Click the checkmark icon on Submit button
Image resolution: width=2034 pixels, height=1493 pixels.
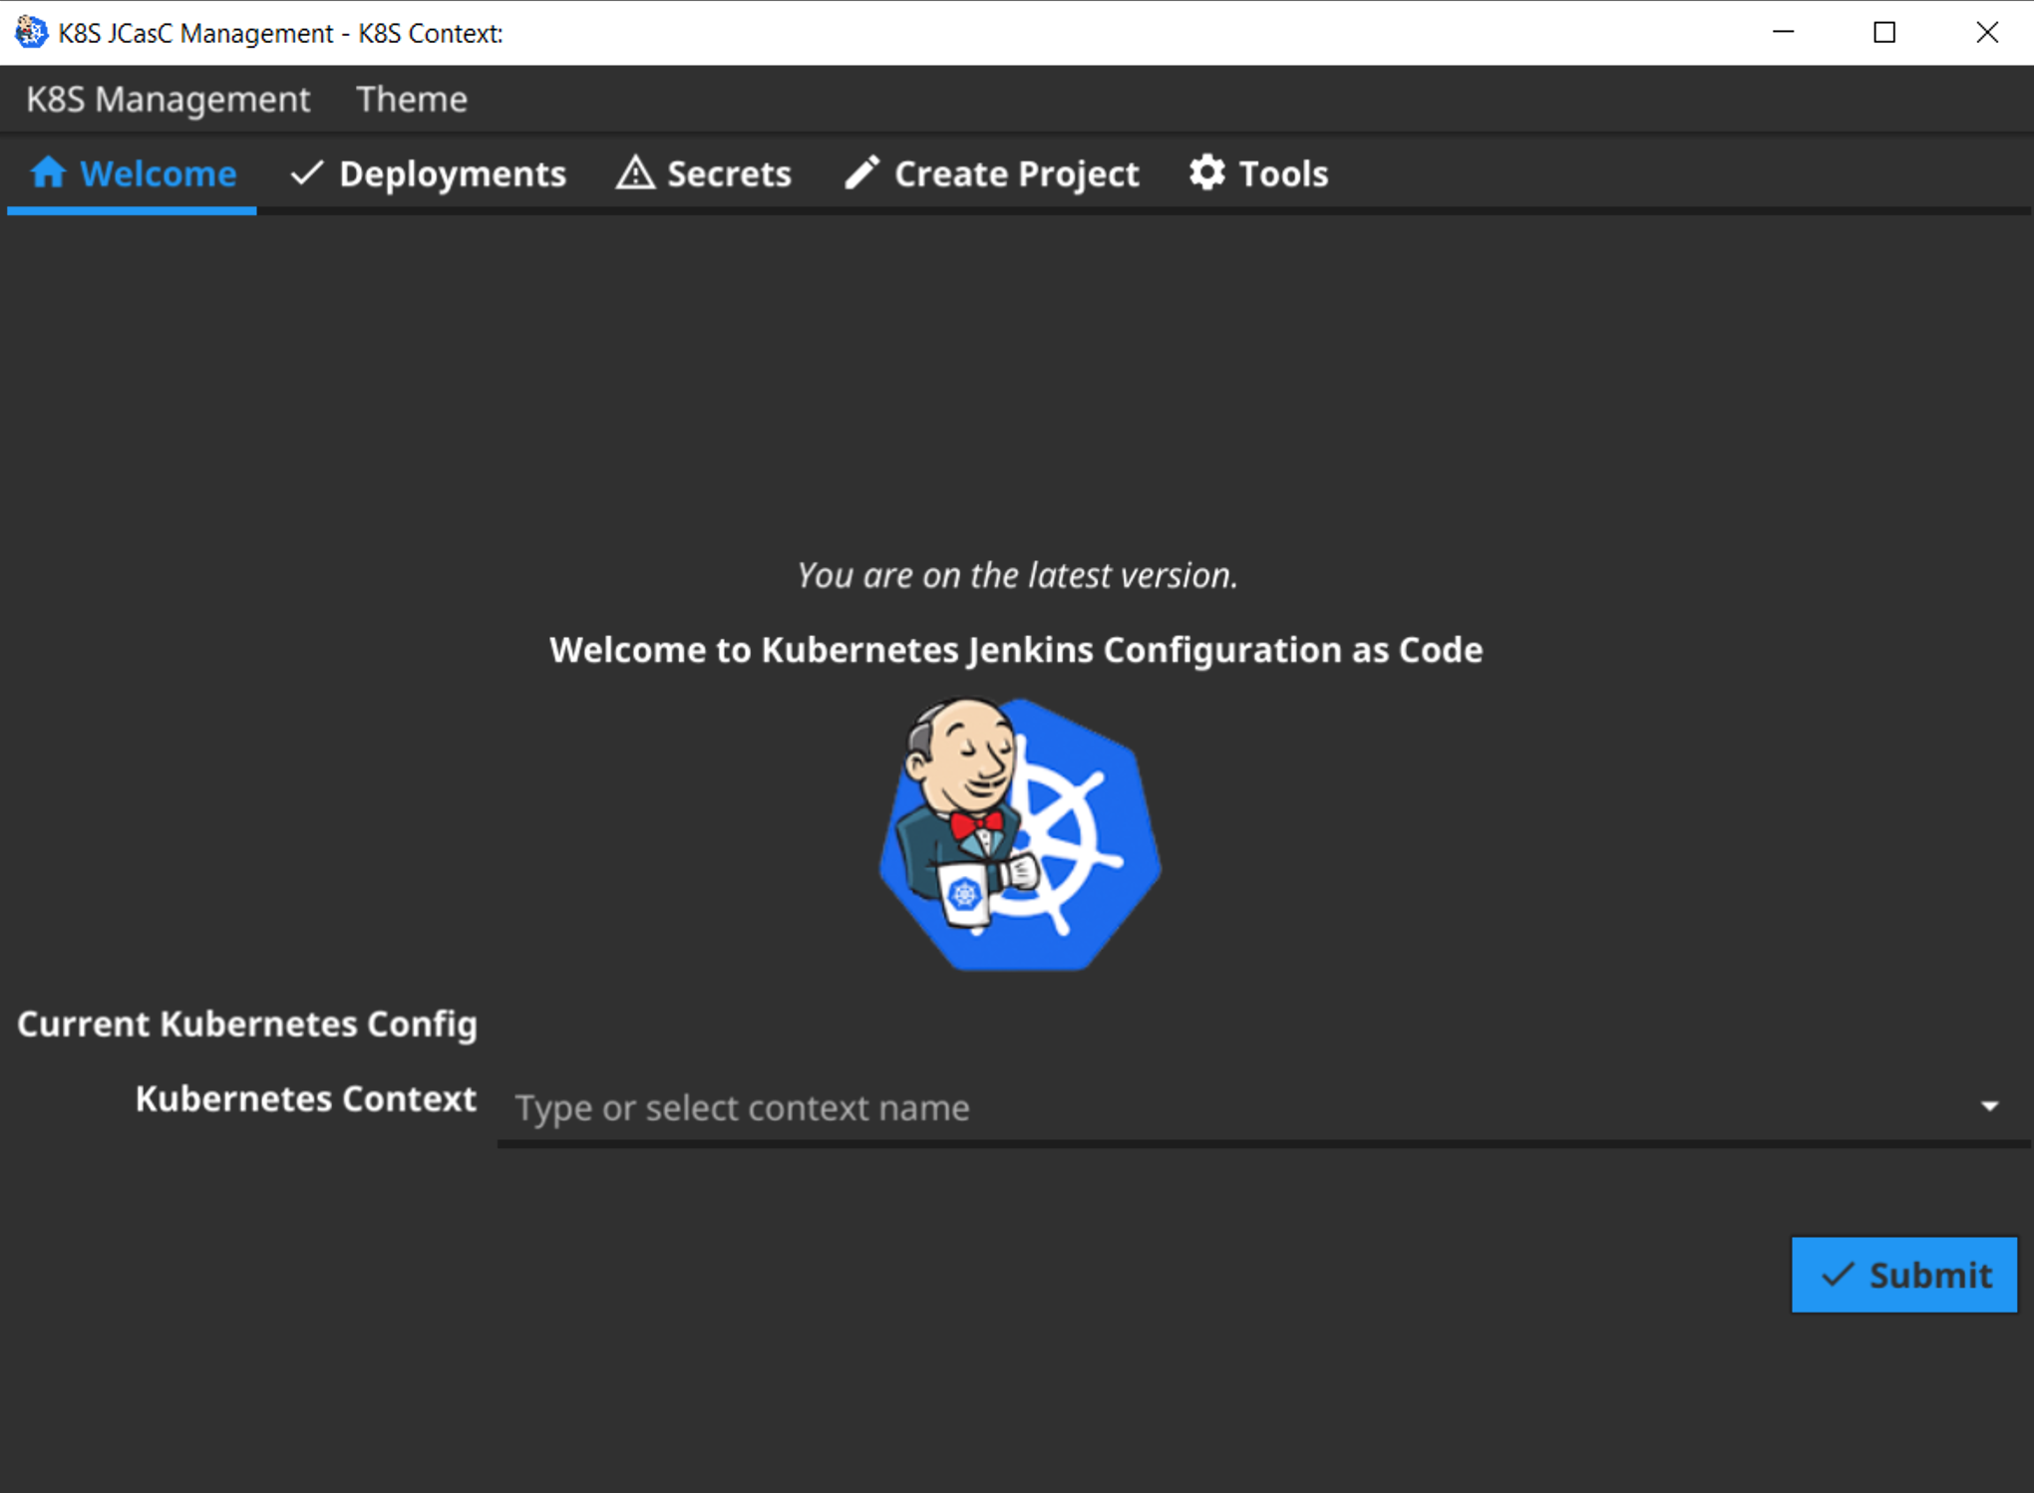(x=1837, y=1274)
